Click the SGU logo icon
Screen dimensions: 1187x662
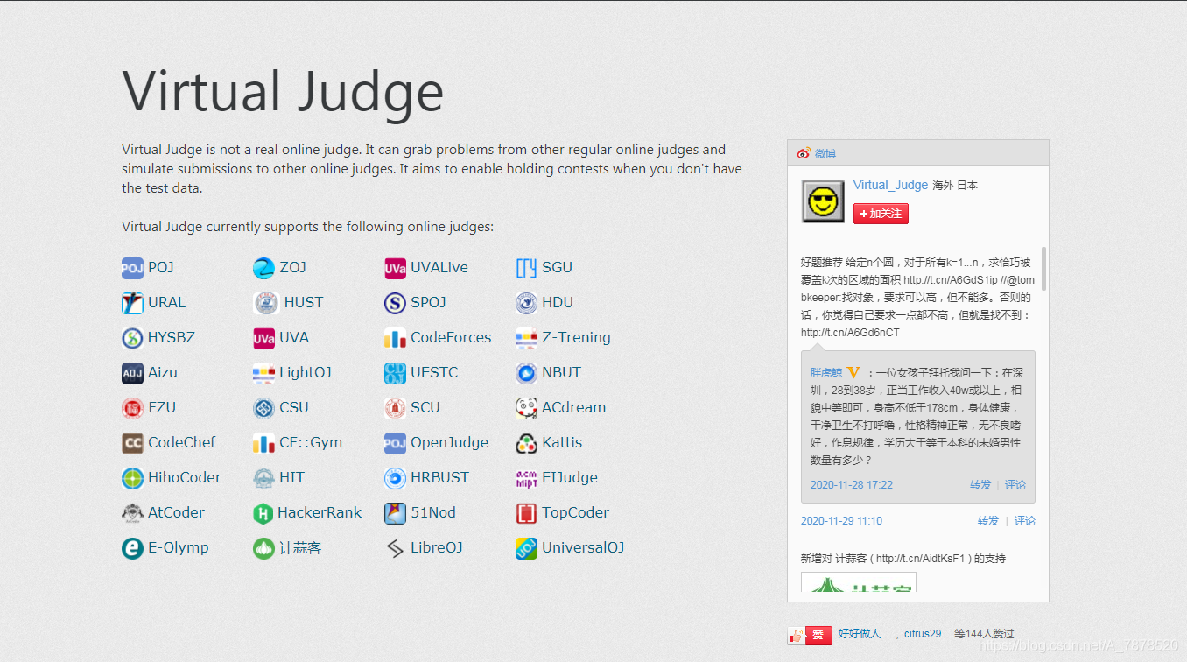pyautogui.click(x=526, y=268)
